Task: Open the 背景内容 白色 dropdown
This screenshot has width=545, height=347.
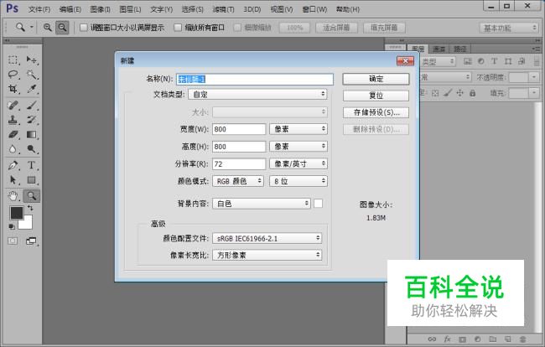Action: click(x=262, y=204)
